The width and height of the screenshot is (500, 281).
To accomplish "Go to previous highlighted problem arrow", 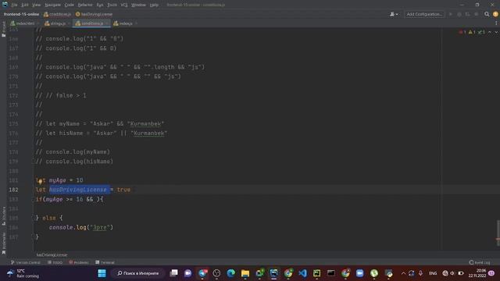I will [x=490, y=32].
